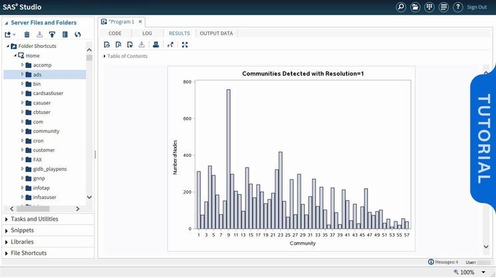Expand the Libraries section
This screenshot has height=278, width=496.
click(x=6, y=242)
